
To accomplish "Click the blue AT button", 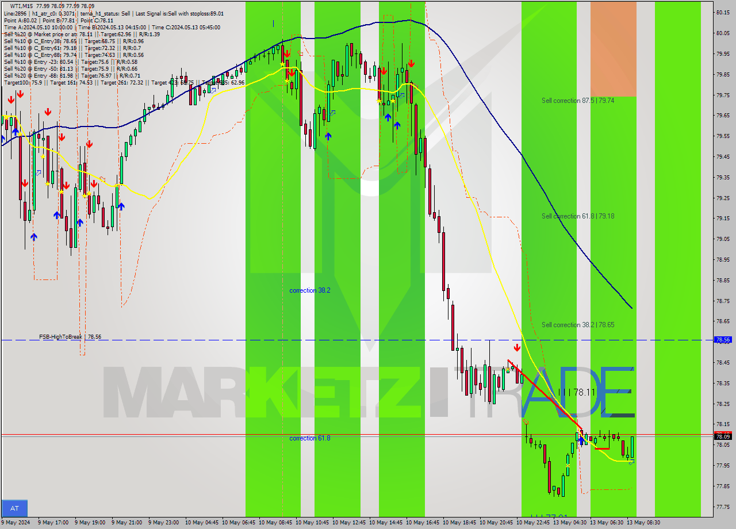I will point(14,508).
